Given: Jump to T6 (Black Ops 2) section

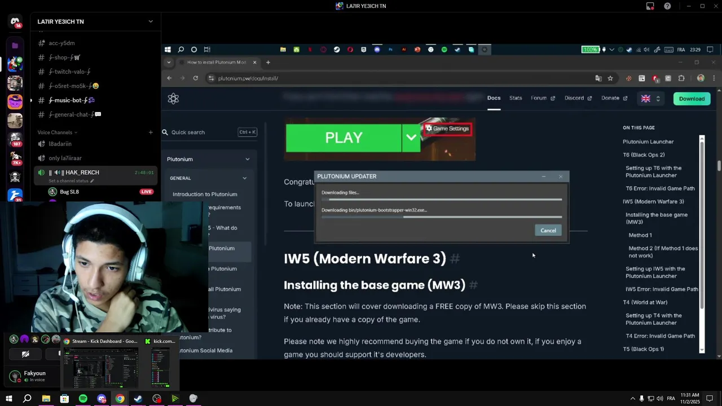Looking at the screenshot, I should coord(644,155).
